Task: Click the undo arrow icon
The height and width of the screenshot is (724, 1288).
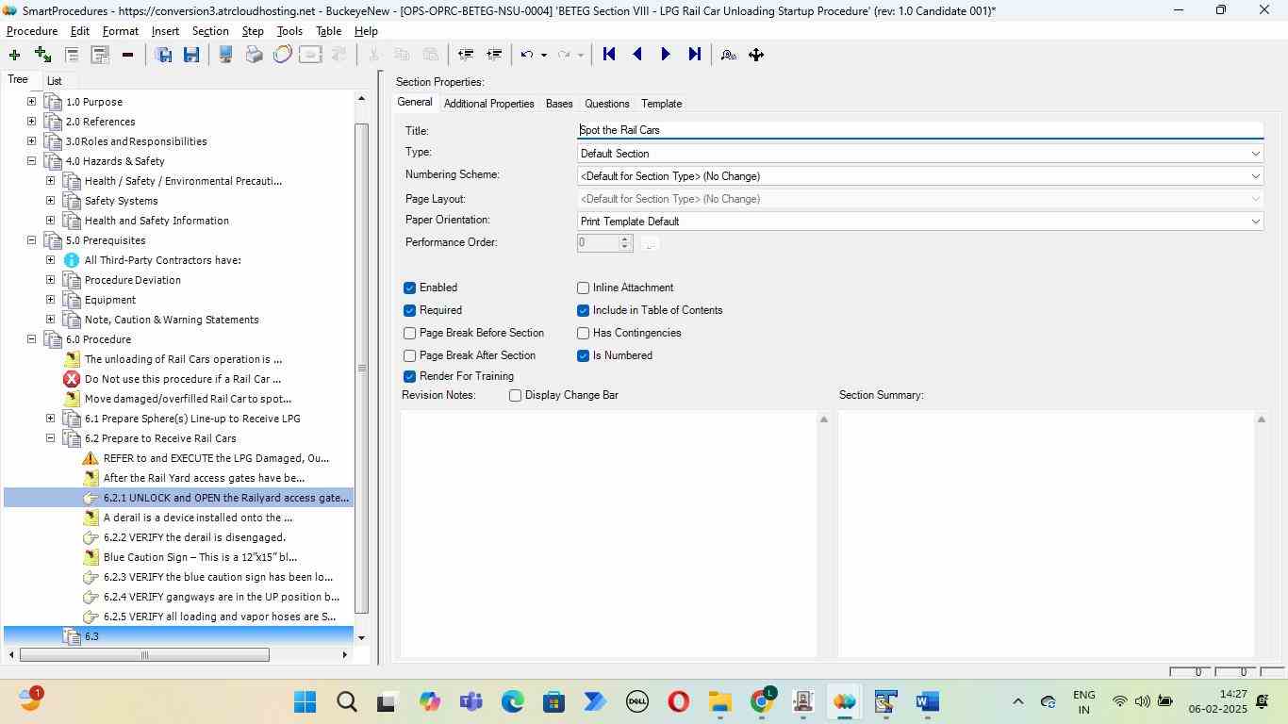Action: [x=527, y=55]
